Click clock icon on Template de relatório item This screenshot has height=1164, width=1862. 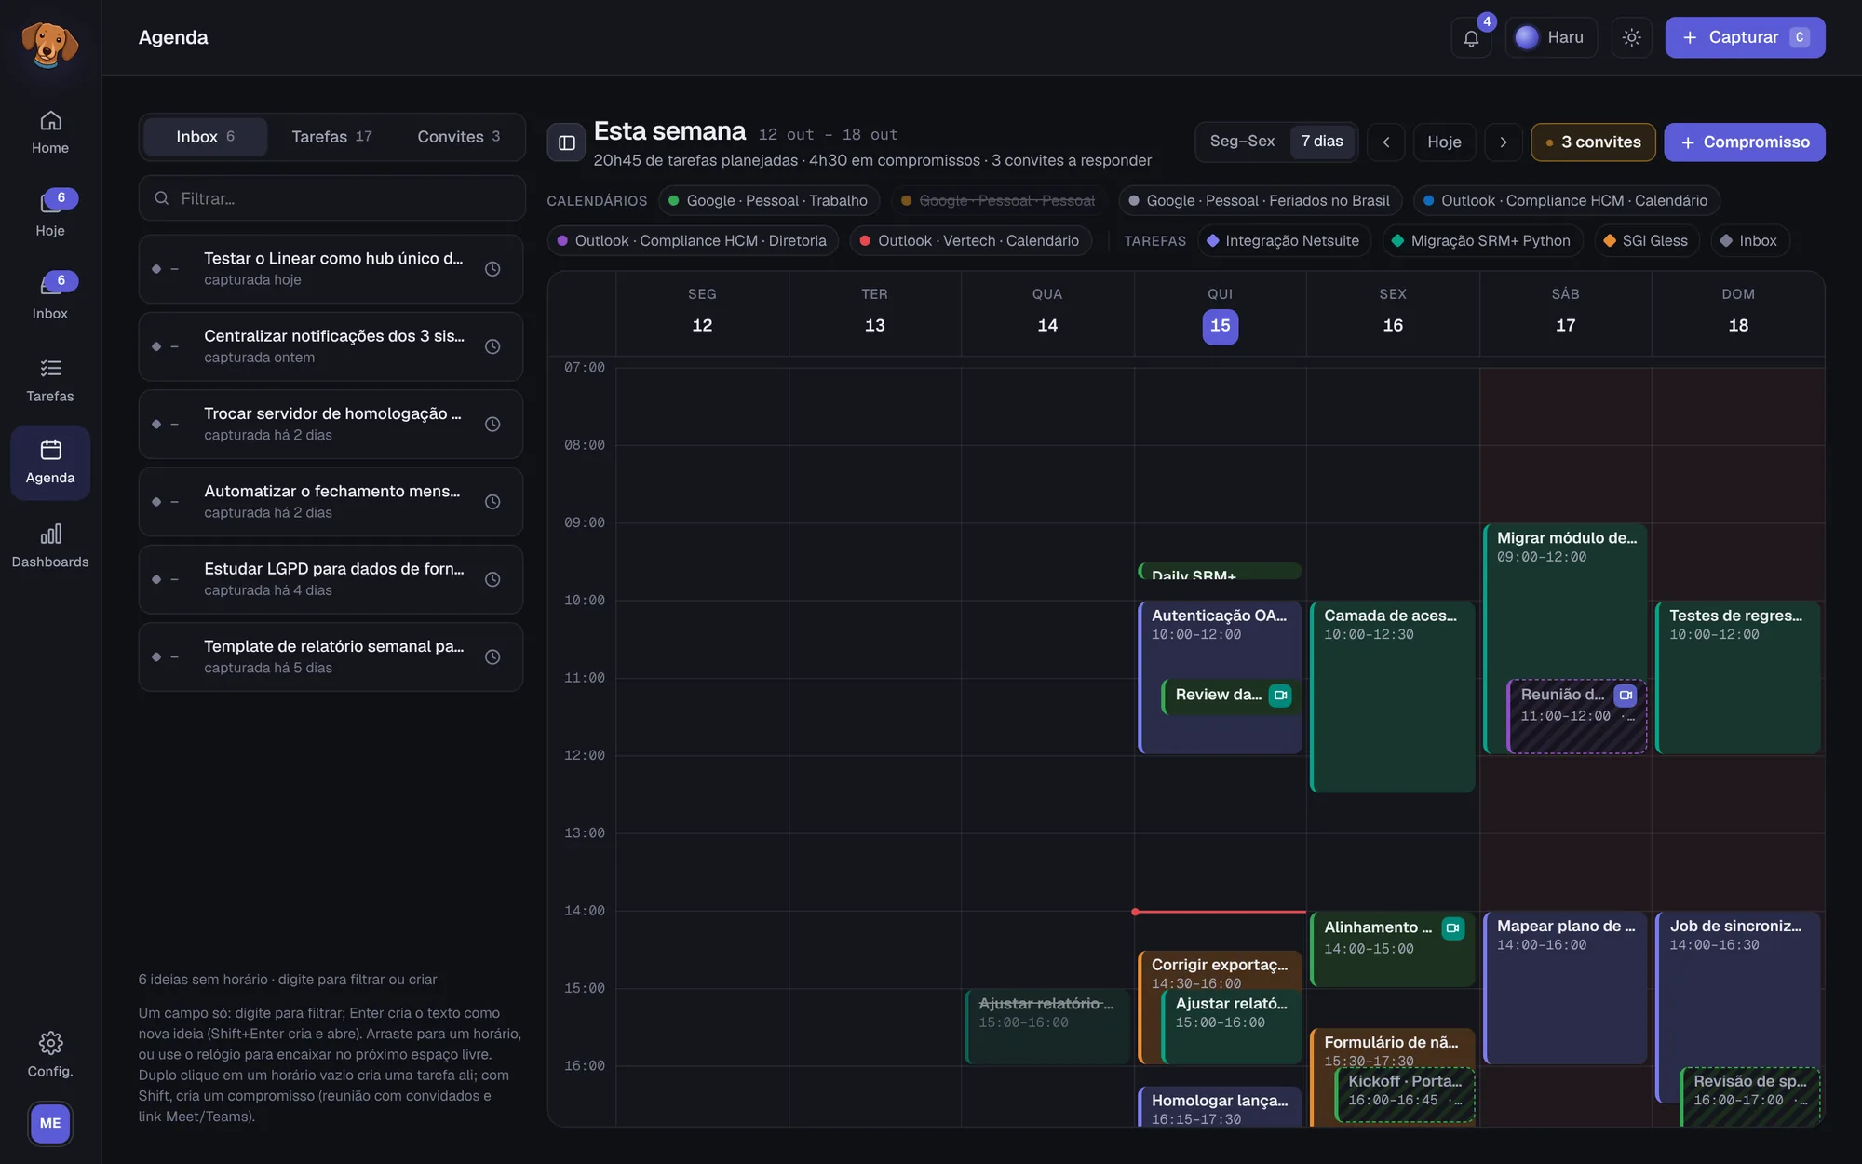point(492,656)
